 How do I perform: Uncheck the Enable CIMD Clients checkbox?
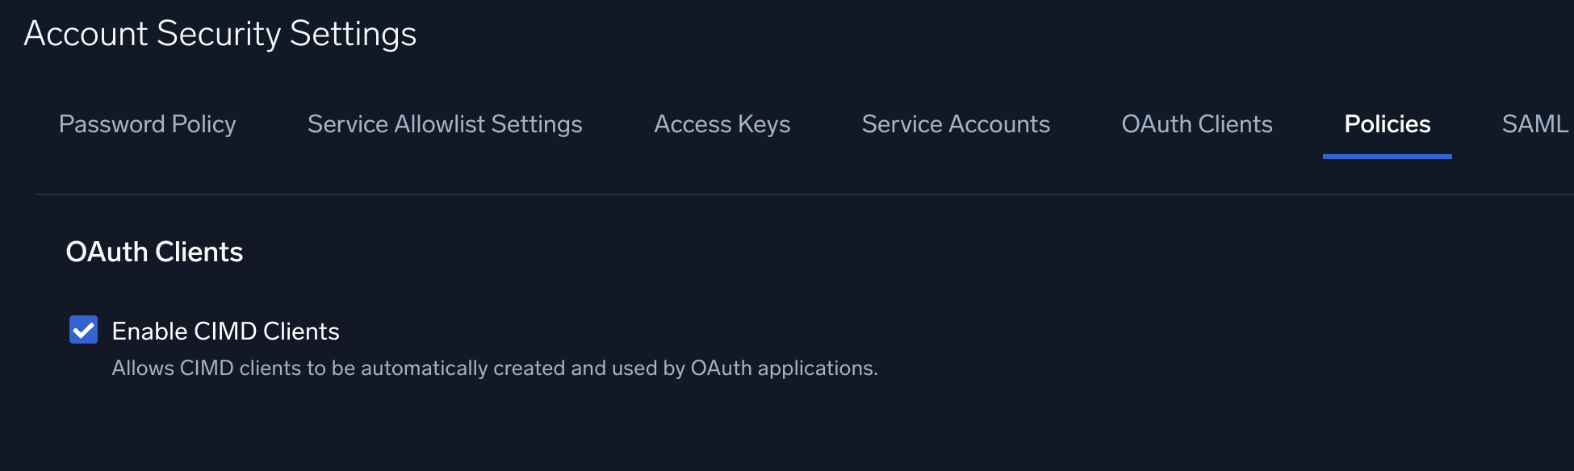(84, 330)
